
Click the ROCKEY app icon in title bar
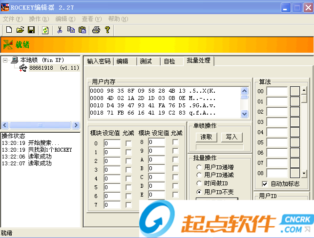tap(5, 7)
